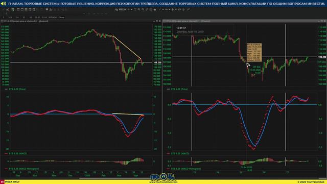Open the dropdown beside the line drawing tool
327x184 pixels.
(163, 10)
